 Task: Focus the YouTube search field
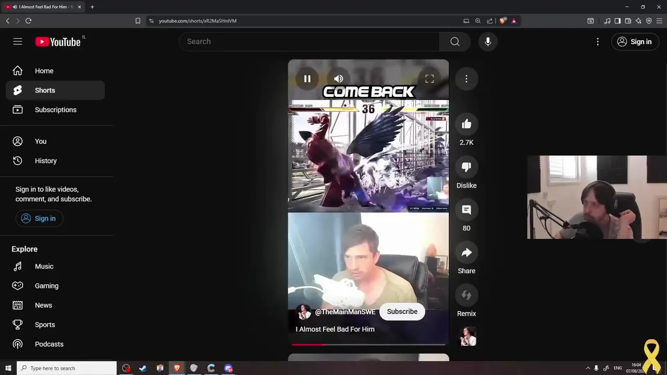[309, 42]
